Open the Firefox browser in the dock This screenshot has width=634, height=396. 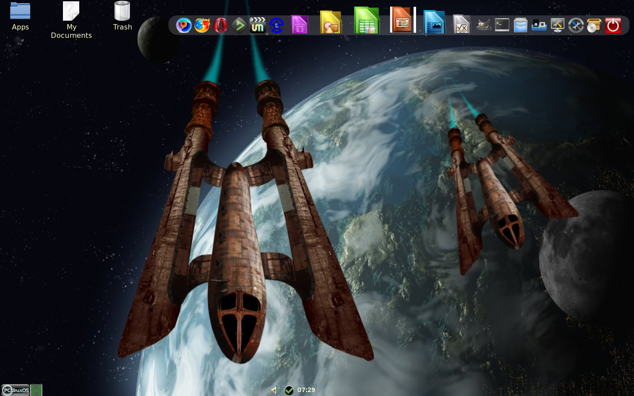click(202, 26)
